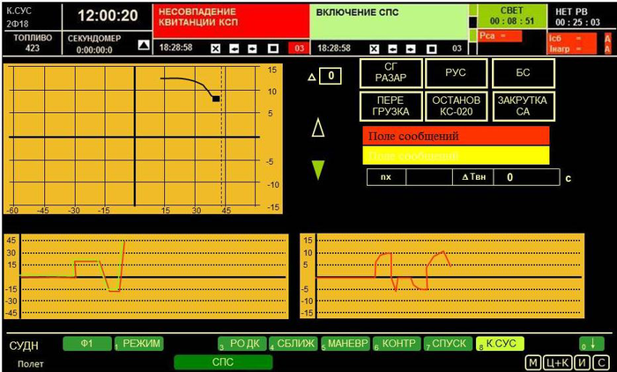Image resolution: width=617 pixels, height=372 pixels.
Task: Click the М button at bottom right
Action: (533, 362)
